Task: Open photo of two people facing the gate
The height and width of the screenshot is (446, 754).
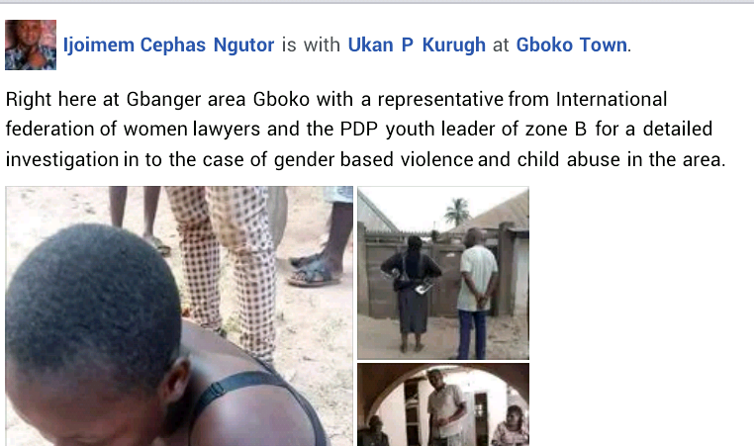Action: pos(443,273)
